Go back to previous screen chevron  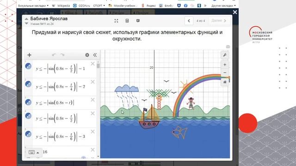pos(189,21)
